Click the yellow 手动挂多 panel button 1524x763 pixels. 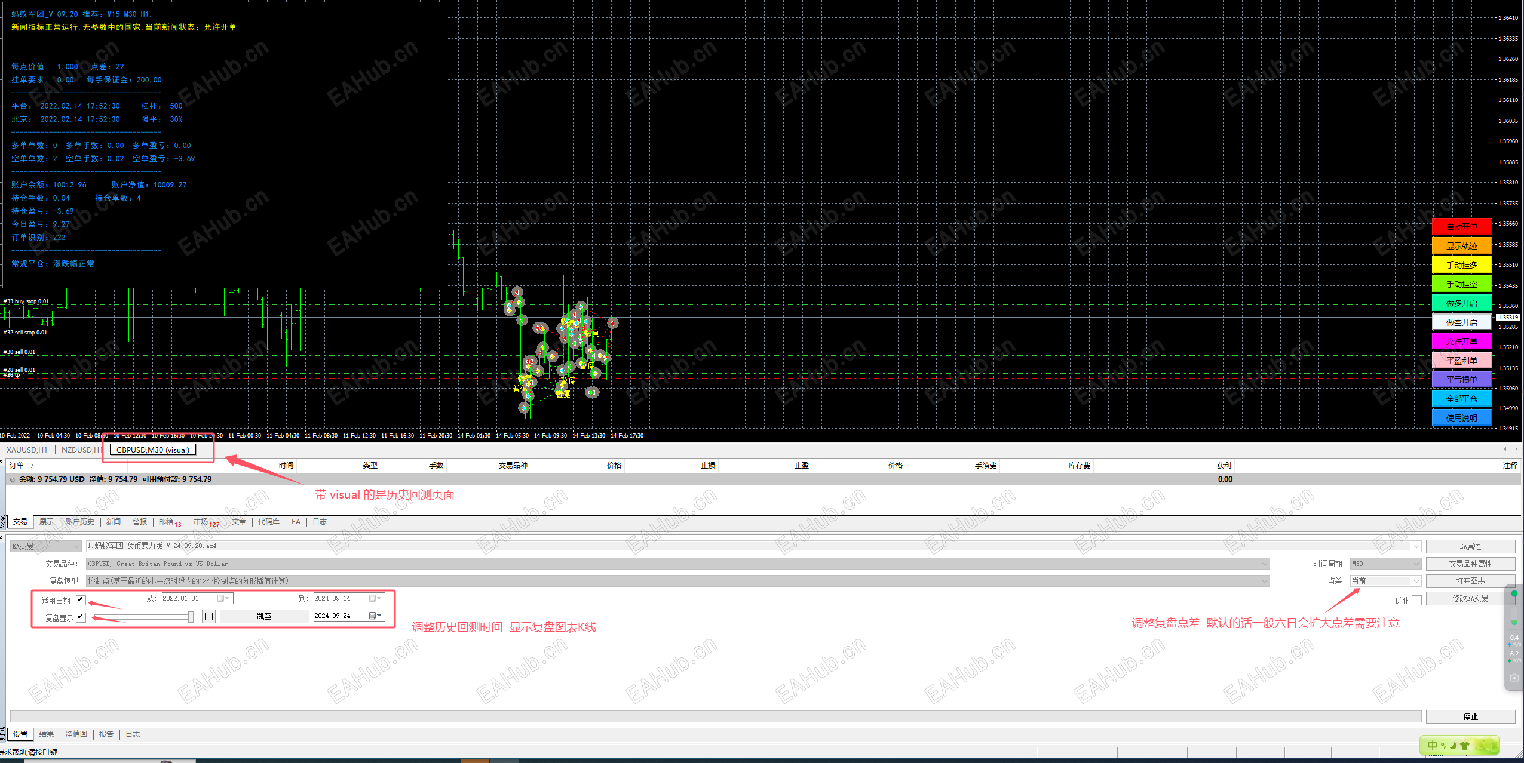(x=1461, y=265)
